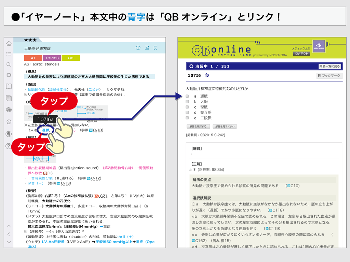The width and height of the screenshot is (350, 262).
Task: Tap the blue 遅脈 link
Action: tap(45, 130)
